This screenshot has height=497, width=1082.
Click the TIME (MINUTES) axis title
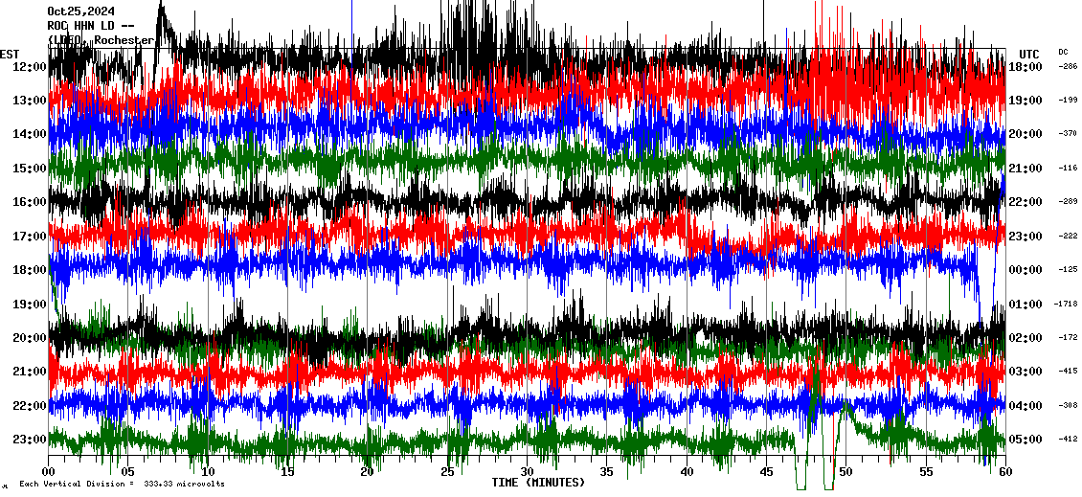pos(538,483)
